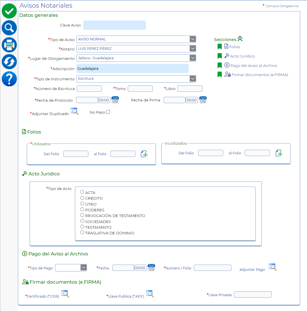The height and width of the screenshot is (311, 307).
Task: Click the refresh arrows icon in sidebar
Action: pyautogui.click(x=9, y=62)
